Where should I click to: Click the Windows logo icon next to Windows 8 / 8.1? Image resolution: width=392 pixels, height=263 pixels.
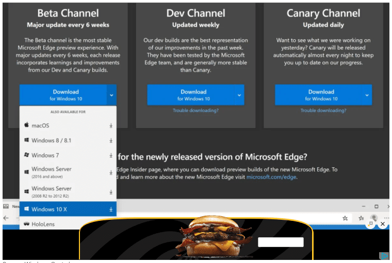point(26,140)
